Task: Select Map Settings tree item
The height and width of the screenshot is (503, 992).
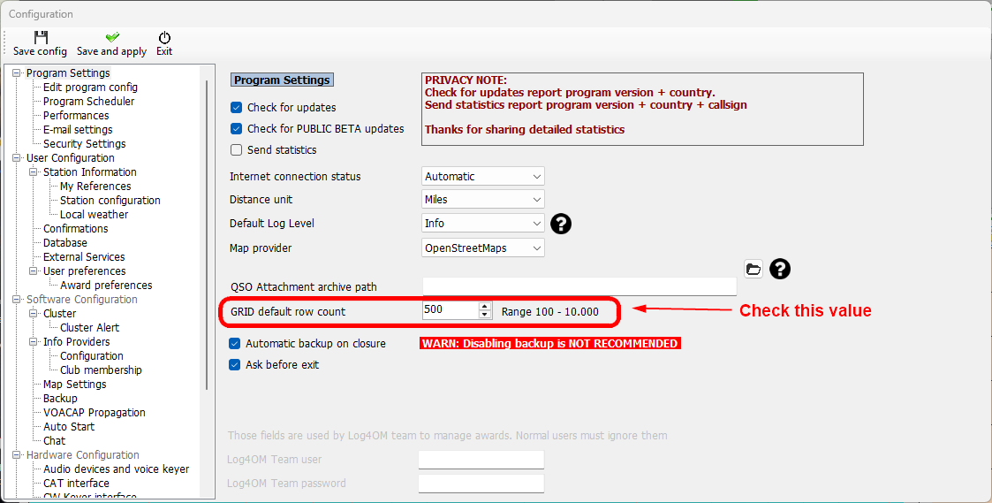Action: 75,384
